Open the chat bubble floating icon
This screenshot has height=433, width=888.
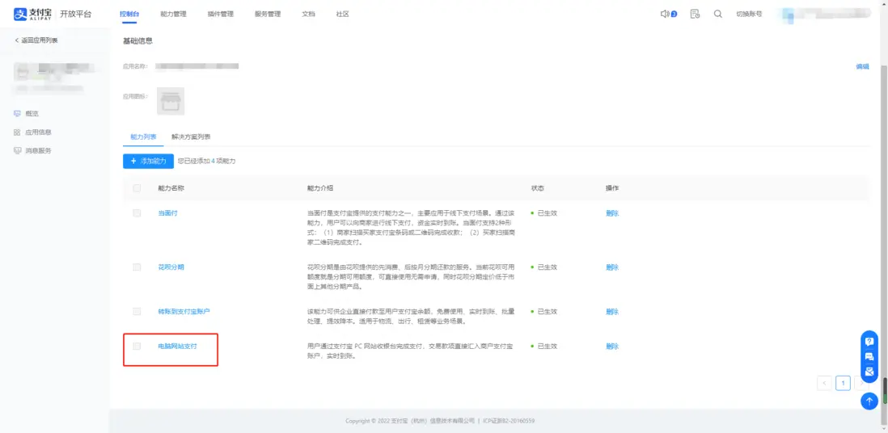[x=869, y=356]
